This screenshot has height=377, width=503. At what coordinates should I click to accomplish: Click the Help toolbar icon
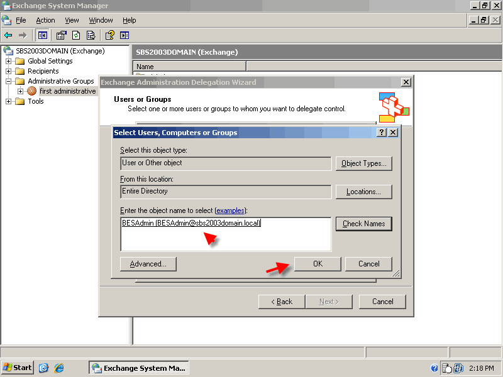(109, 35)
